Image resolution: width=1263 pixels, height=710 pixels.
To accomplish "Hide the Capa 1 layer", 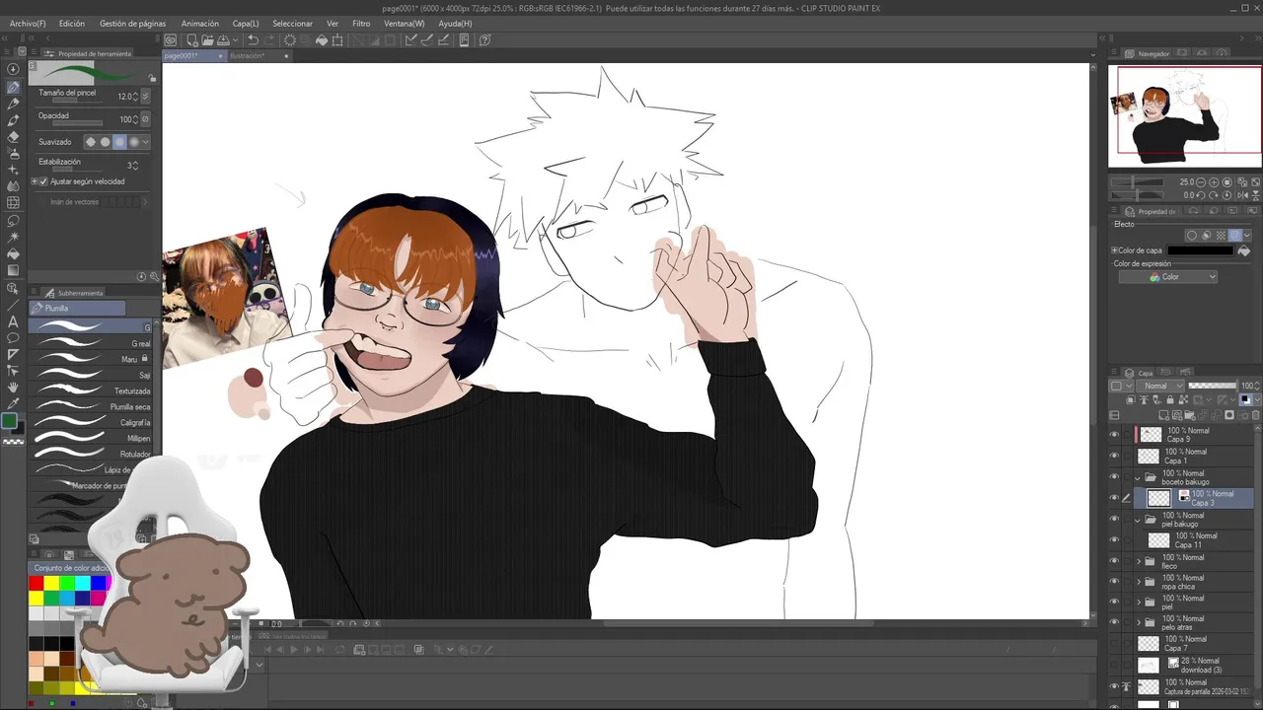I will click(x=1114, y=456).
